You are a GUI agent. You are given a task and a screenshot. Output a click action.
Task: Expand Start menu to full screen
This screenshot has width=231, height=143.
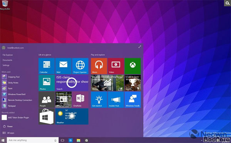pyautogui.click(x=140, y=47)
